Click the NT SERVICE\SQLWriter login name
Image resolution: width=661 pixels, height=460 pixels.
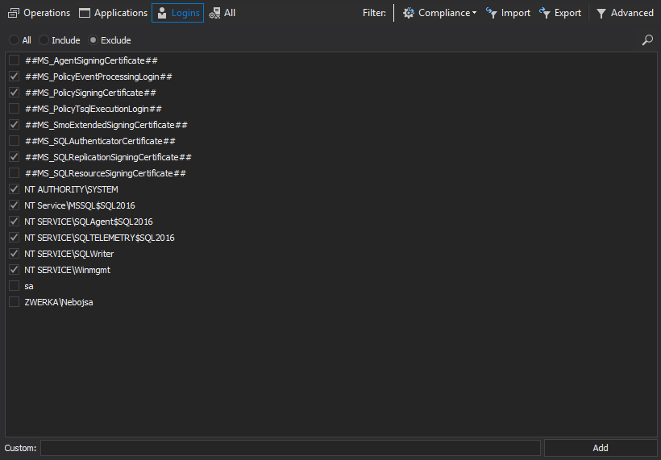coord(69,254)
